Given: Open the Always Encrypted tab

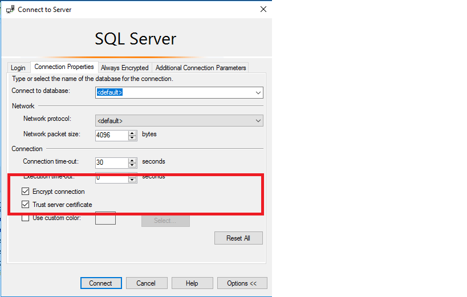Looking at the screenshot, I should 124,68.
